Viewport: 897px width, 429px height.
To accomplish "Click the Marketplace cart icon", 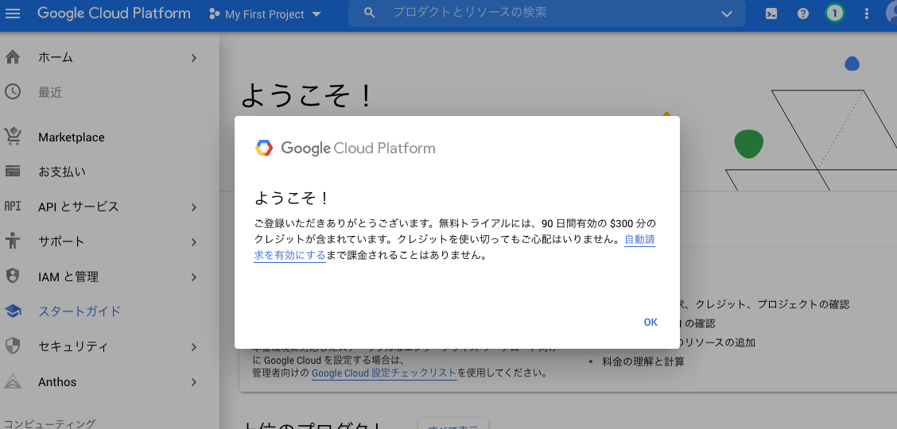I will [12, 137].
